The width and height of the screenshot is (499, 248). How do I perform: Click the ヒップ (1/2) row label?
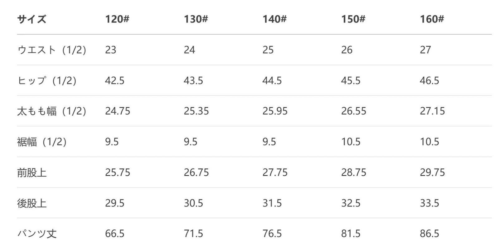[x=47, y=80]
